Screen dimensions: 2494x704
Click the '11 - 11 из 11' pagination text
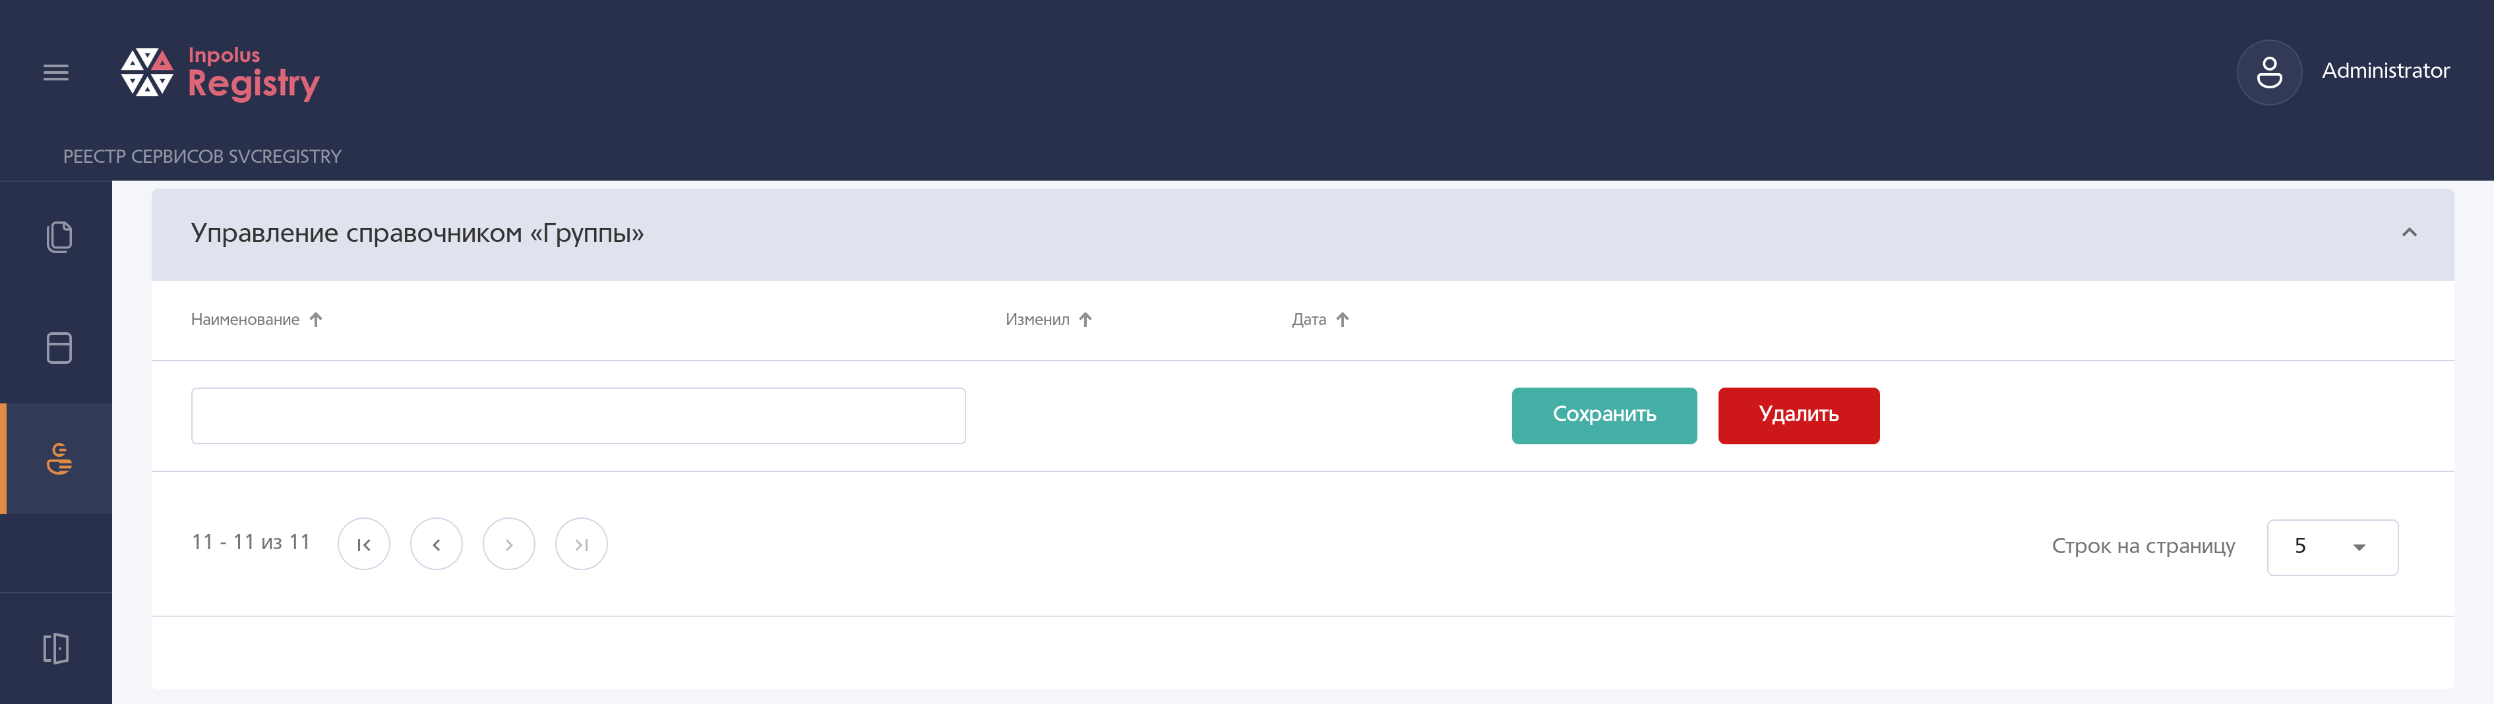(x=251, y=543)
